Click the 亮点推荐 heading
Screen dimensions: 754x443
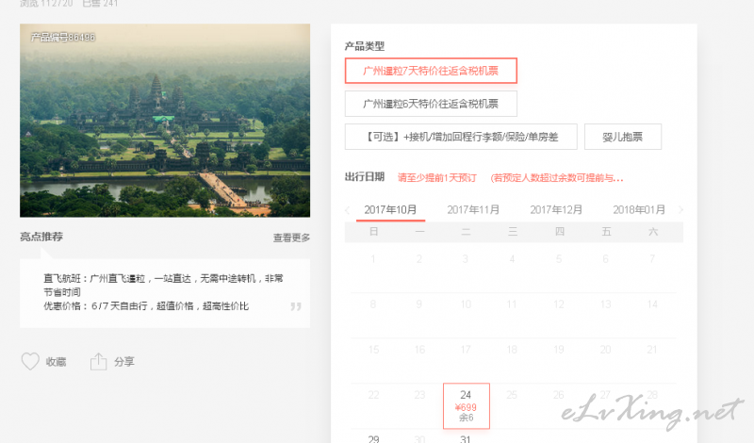tap(41, 237)
